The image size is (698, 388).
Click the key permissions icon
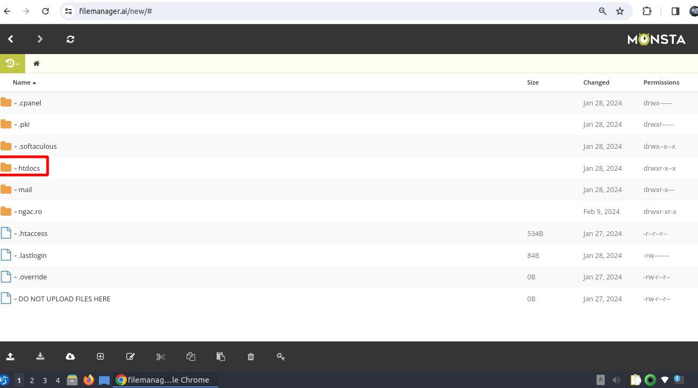[281, 356]
